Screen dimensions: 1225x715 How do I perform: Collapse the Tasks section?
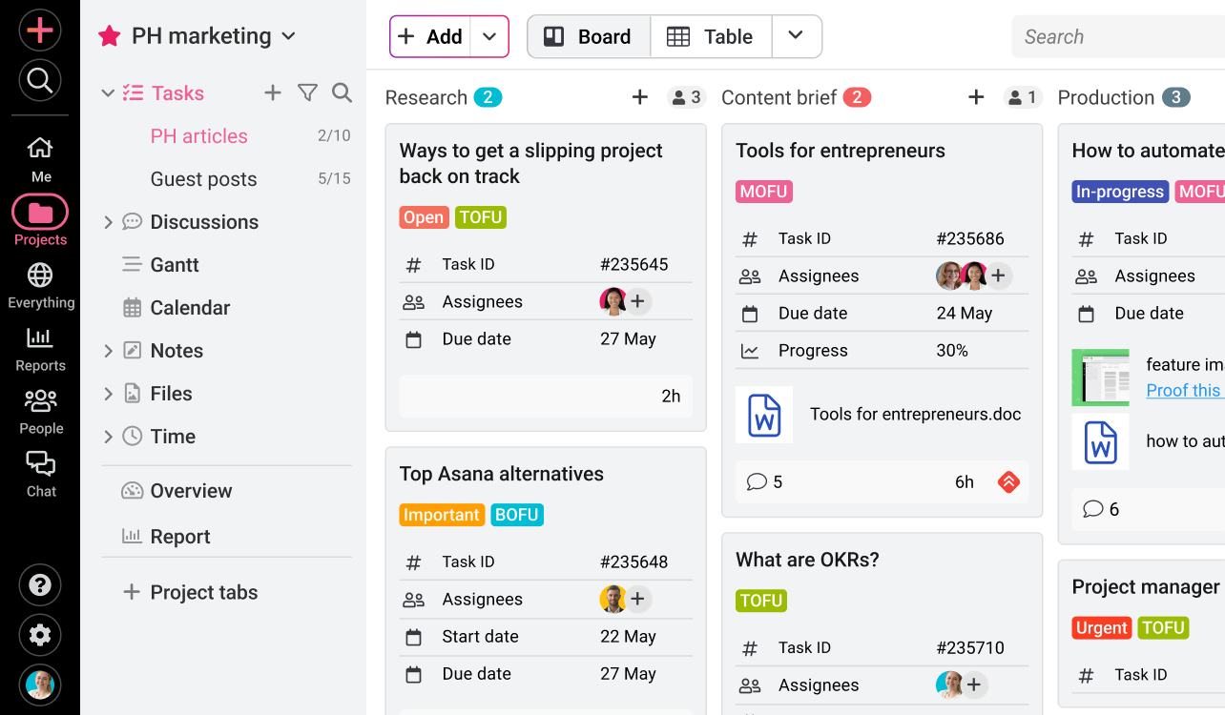coord(108,92)
